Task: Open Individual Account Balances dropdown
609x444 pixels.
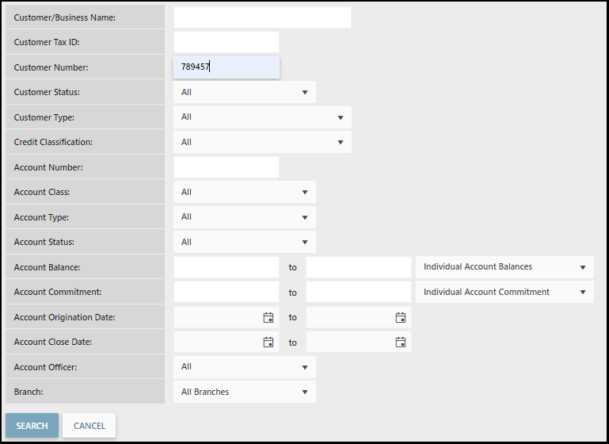Action: [504, 267]
